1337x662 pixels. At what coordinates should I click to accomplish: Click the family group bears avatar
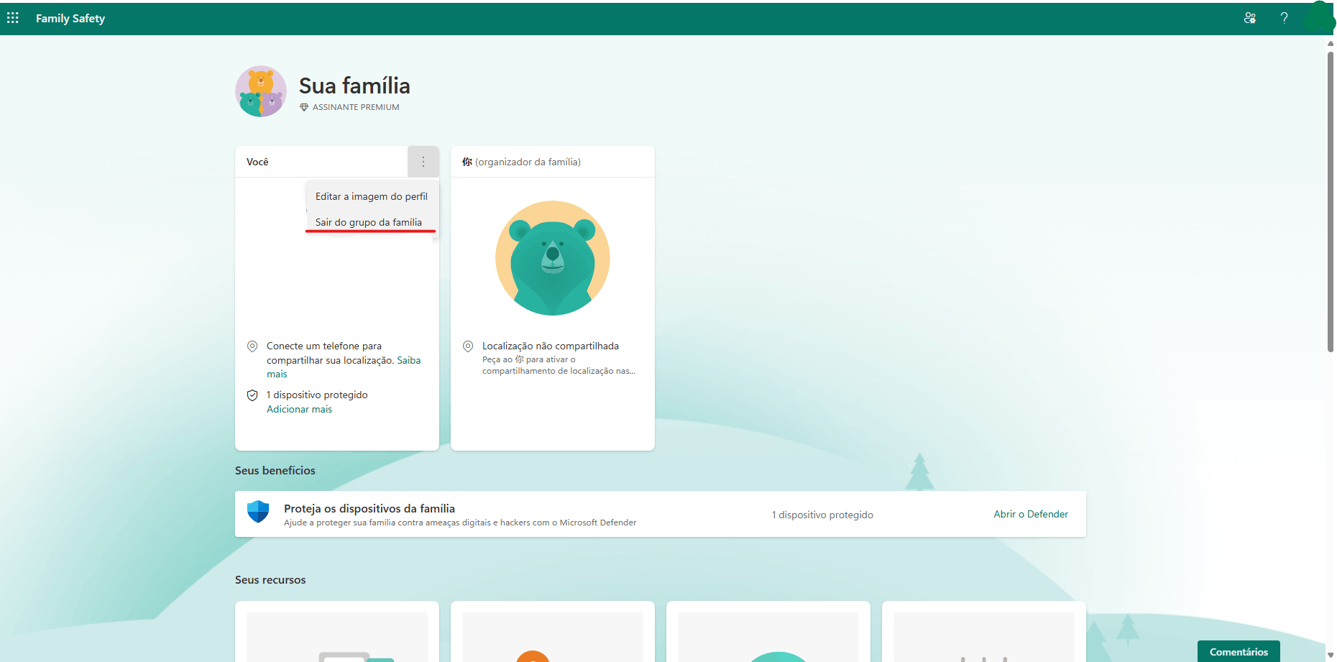point(261,91)
